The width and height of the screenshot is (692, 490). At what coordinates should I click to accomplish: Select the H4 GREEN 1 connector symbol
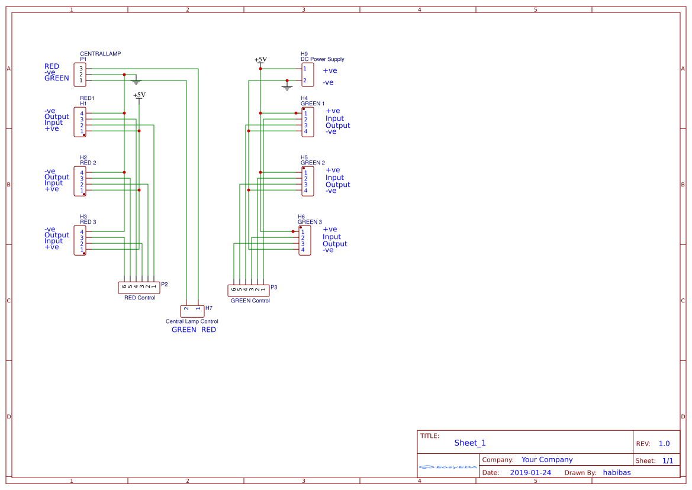tap(307, 121)
